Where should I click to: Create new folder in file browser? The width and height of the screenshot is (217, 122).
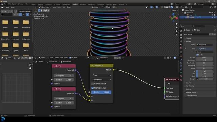pos(16,11)
